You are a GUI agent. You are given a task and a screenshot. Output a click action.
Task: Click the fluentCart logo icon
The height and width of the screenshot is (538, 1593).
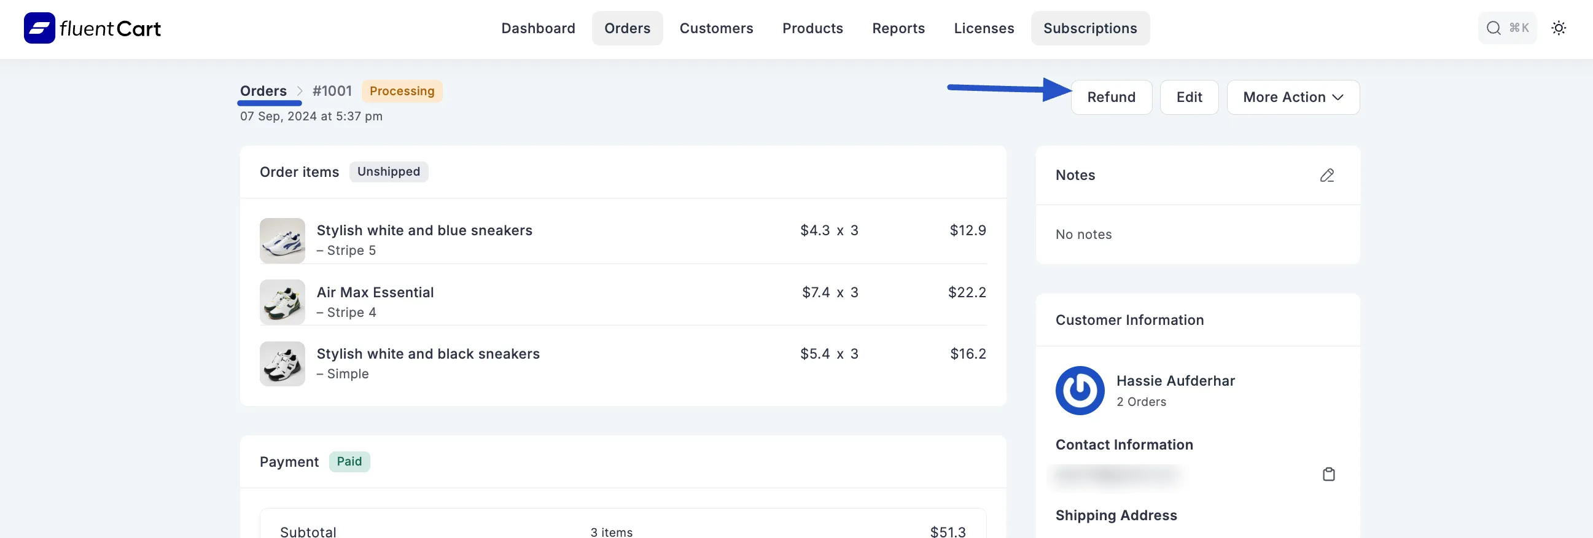tap(39, 28)
